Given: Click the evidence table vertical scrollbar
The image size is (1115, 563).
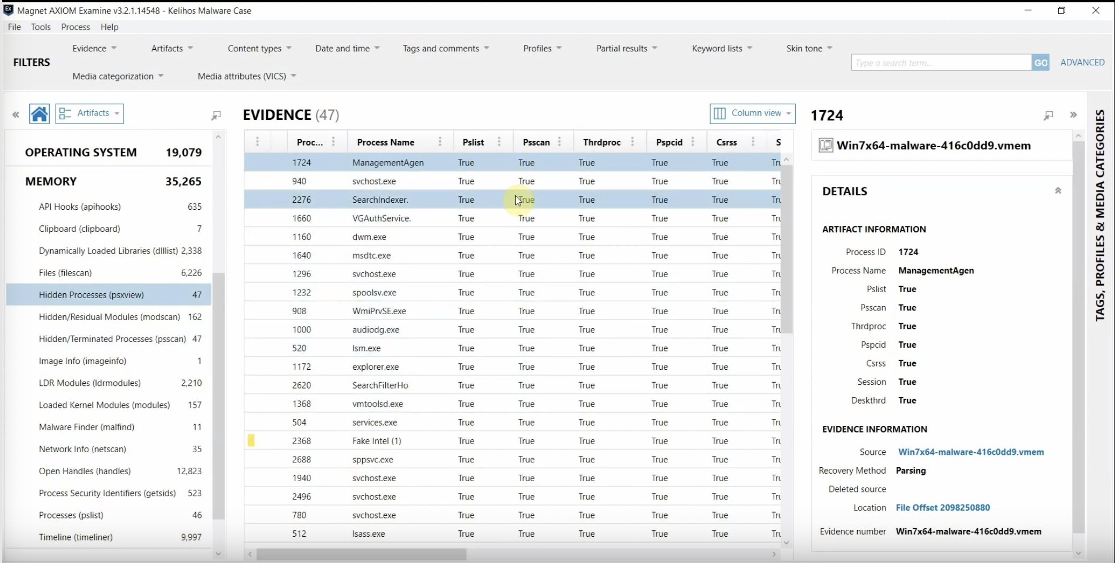Looking at the screenshot, I should point(786,249).
